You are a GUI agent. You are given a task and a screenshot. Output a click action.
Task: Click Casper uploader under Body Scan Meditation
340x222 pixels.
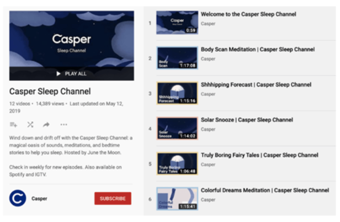pos(208,59)
